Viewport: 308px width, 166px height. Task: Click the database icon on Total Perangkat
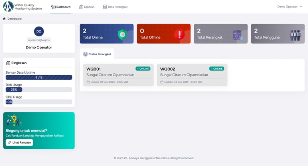pyautogui.click(x=238, y=35)
